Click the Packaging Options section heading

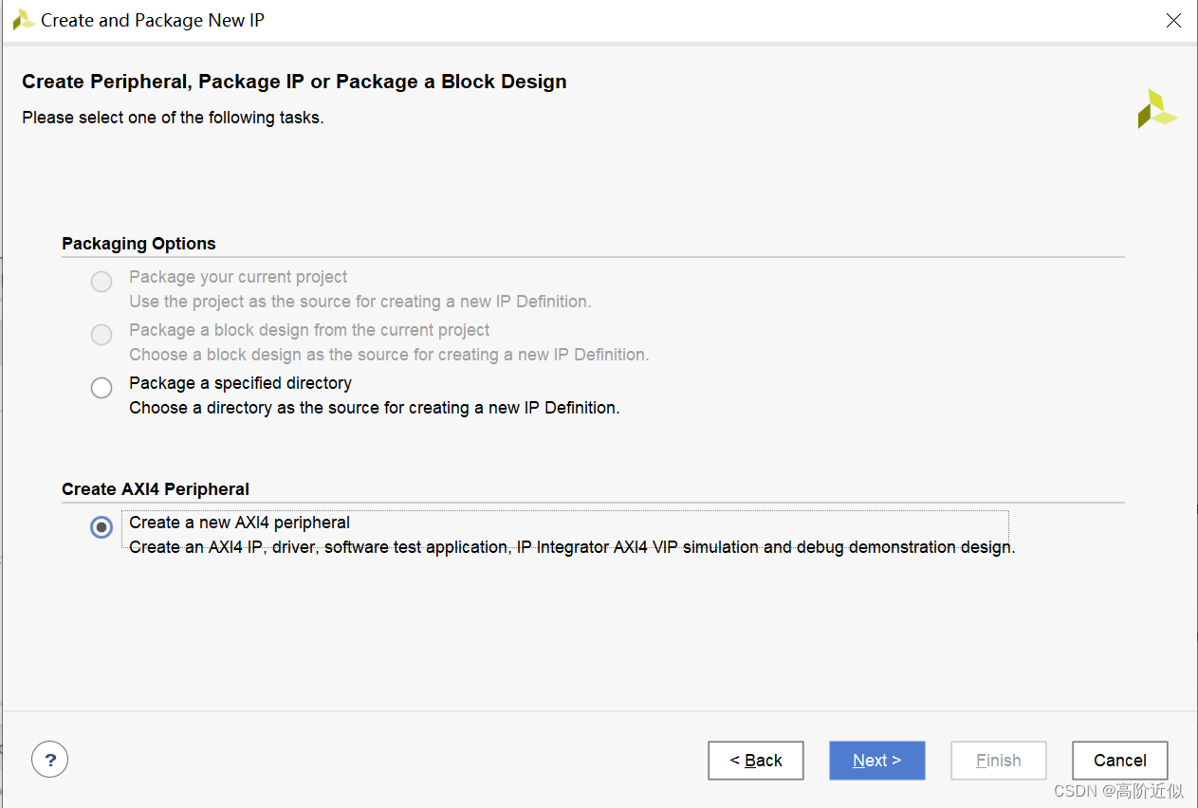tap(138, 244)
